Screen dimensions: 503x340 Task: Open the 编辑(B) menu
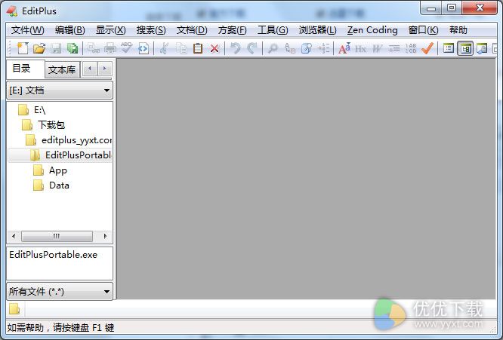click(x=70, y=30)
